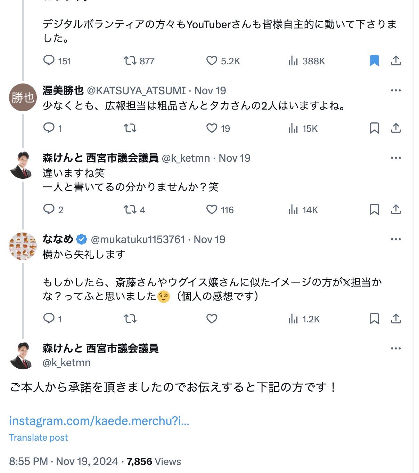Bookmark 渥美勝也's tweet
The image size is (419, 473).
click(374, 128)
